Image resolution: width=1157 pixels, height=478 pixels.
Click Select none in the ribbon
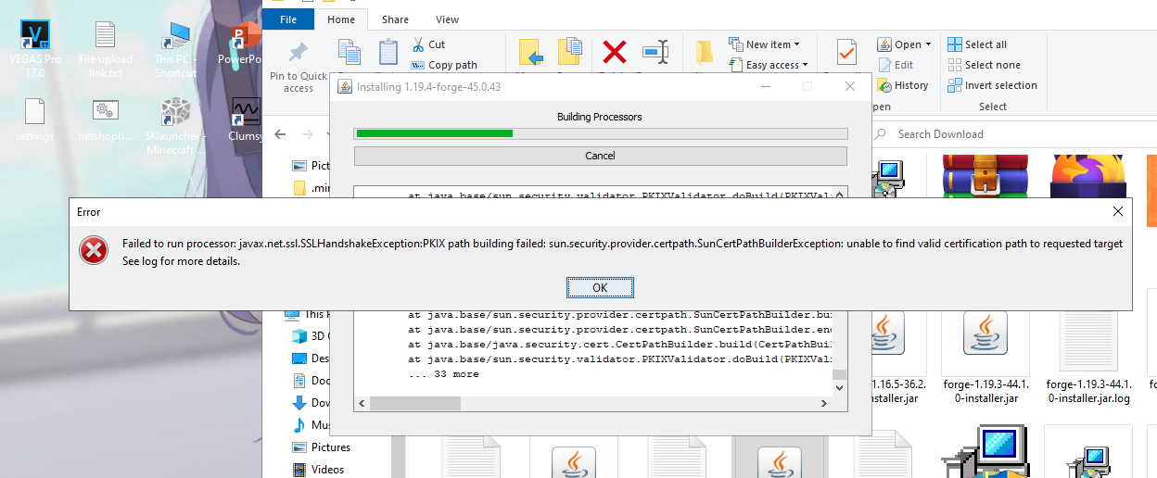[984, 65]
